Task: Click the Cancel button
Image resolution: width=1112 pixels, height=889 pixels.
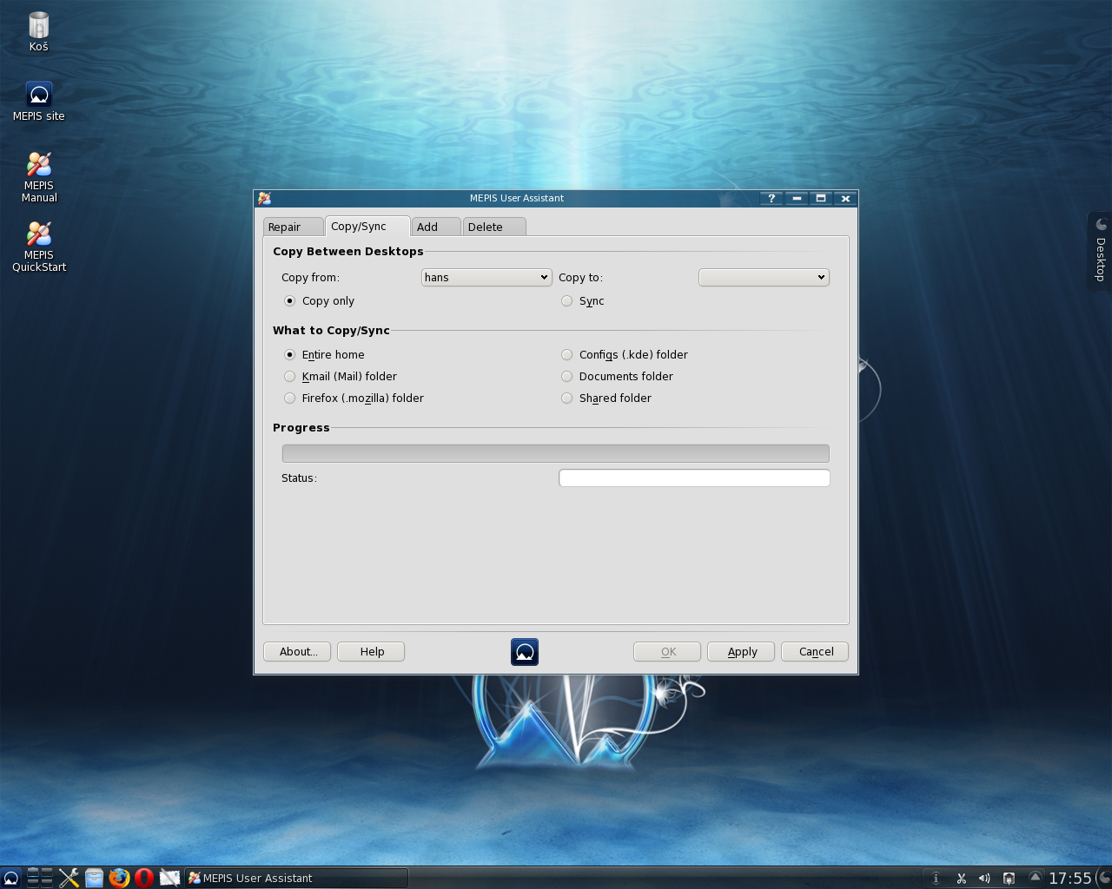Action: tap(815, 651)
